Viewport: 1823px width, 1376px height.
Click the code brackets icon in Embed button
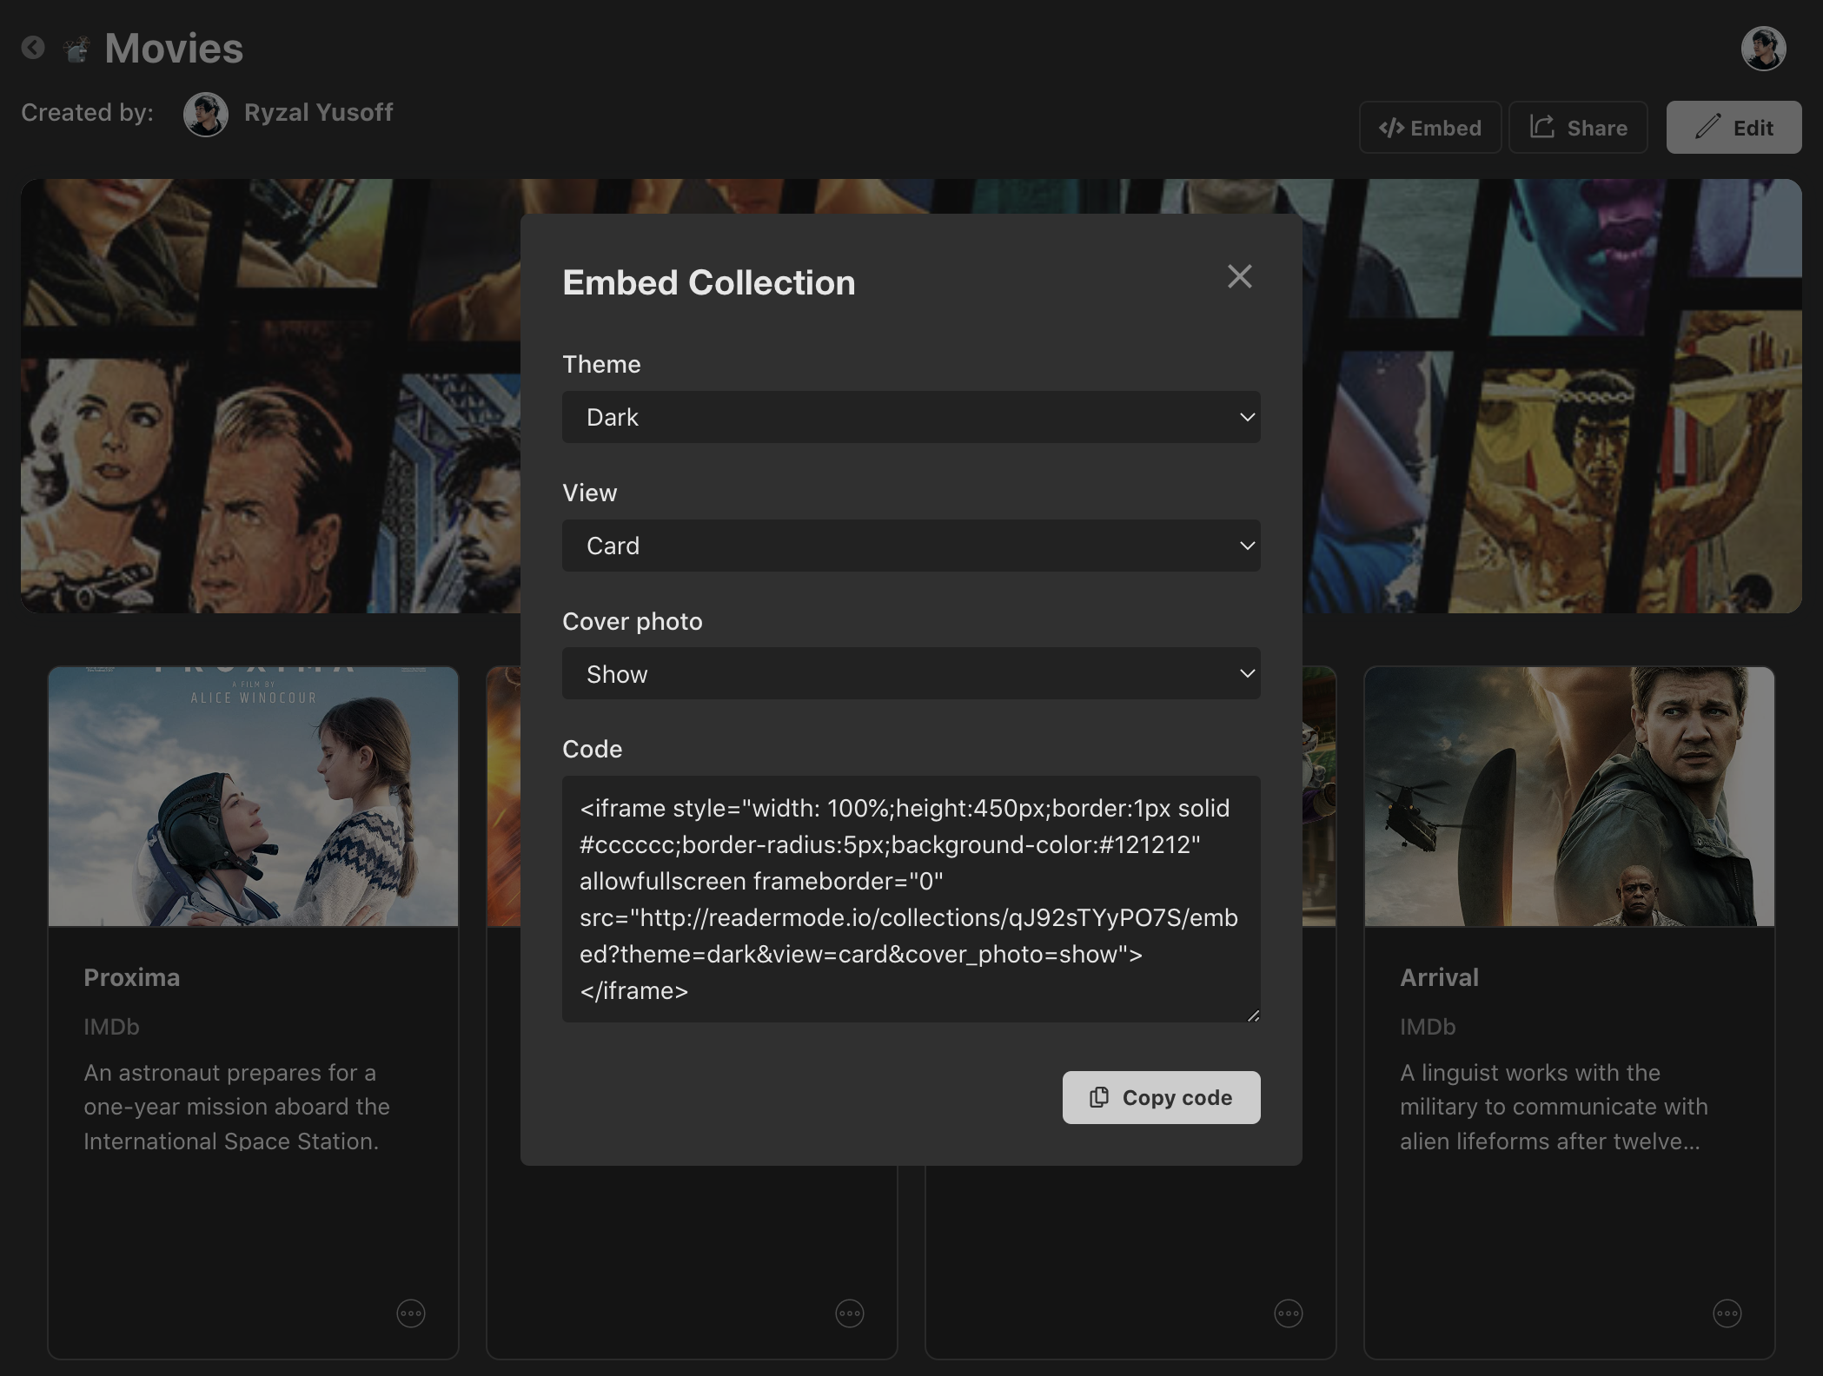(1391, 128)
